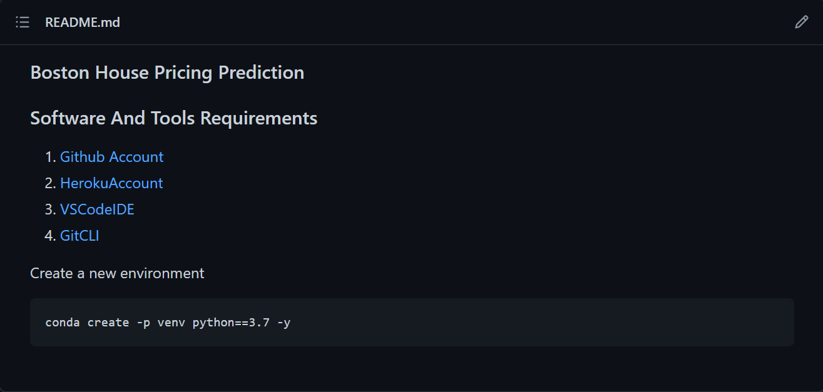
Task: Click the '-p' flag in the command
Action: (143, 323)
